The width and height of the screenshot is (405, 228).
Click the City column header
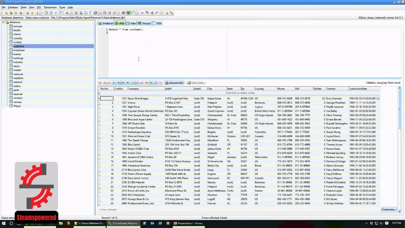(x=216, y=89)
